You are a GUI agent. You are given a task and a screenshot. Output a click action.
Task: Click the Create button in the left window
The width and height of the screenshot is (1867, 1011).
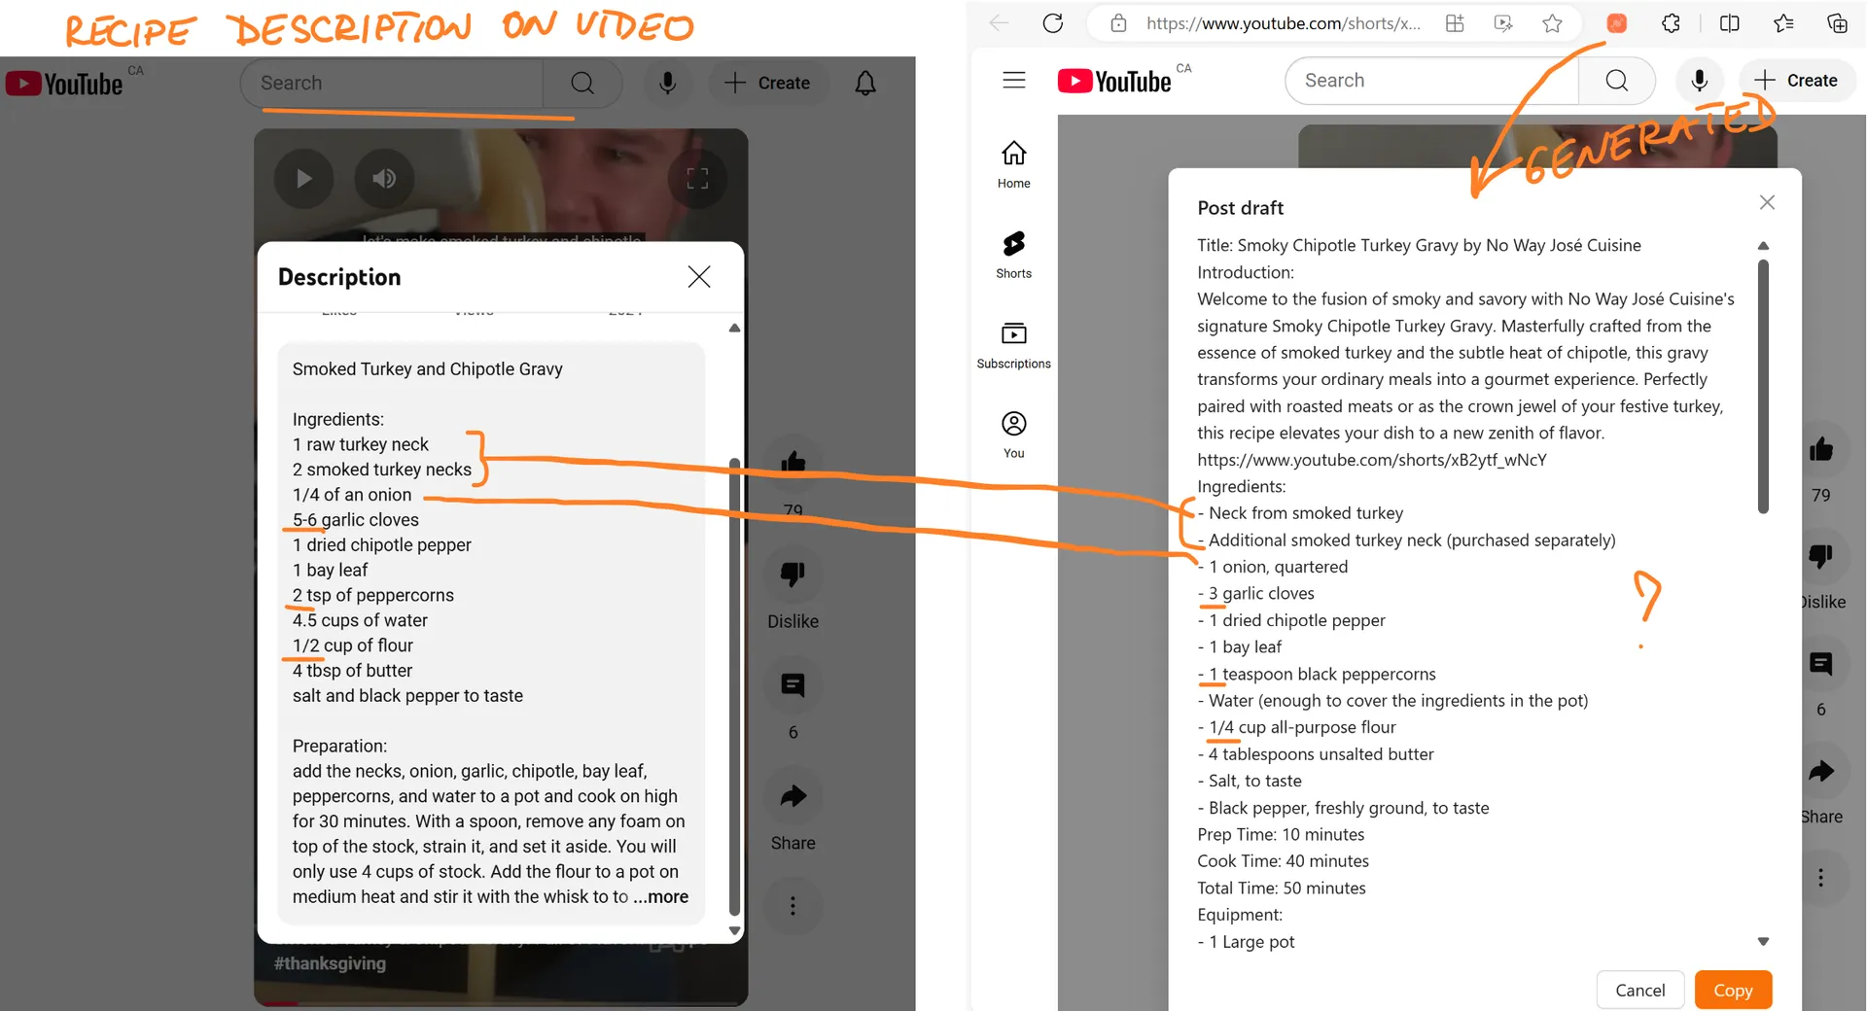coord(767,83)
